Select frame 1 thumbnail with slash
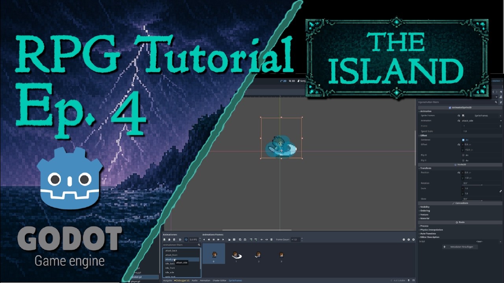 tap(236, 255)
